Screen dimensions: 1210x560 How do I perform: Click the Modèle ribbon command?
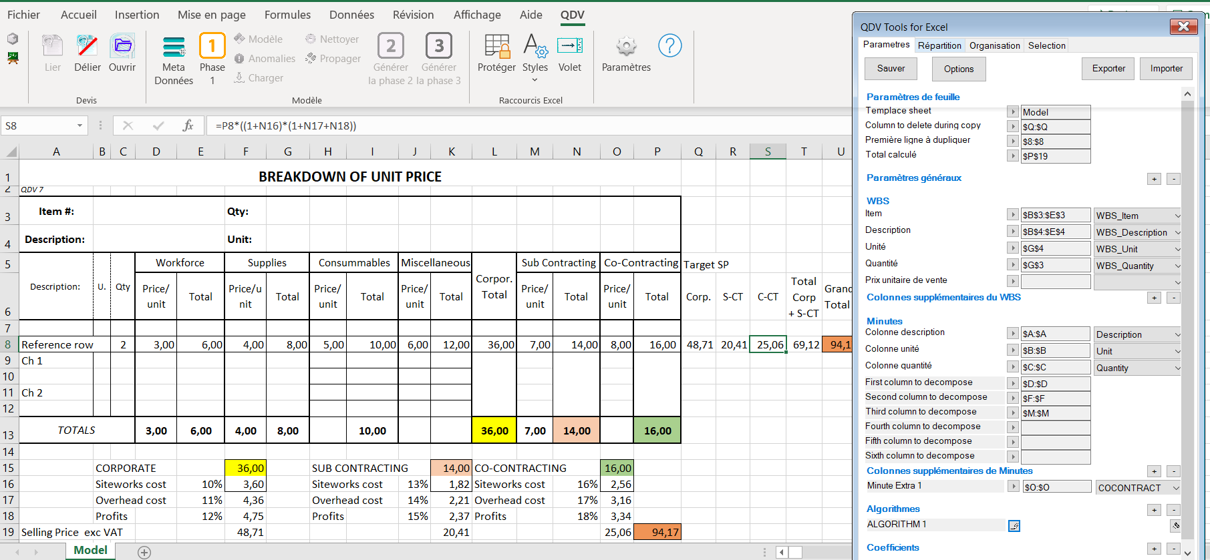pyautogui.click(x=258, y=39)
